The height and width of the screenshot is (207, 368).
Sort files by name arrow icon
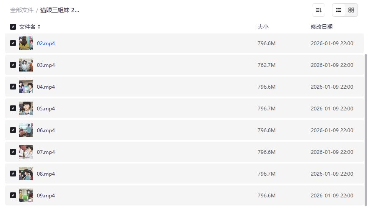point(39,27)
